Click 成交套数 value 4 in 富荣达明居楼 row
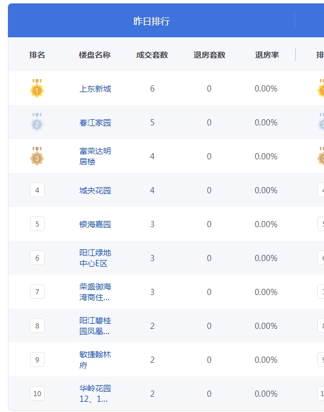Screen dimensions: 324x412 (x=152, y=157)
